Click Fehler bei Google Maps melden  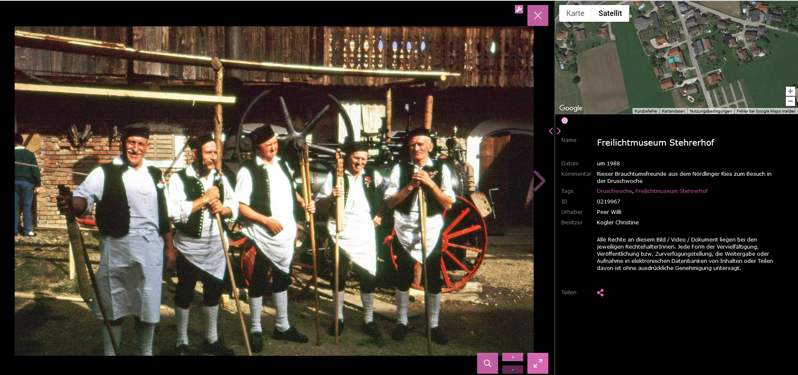(x=766, y=111)
